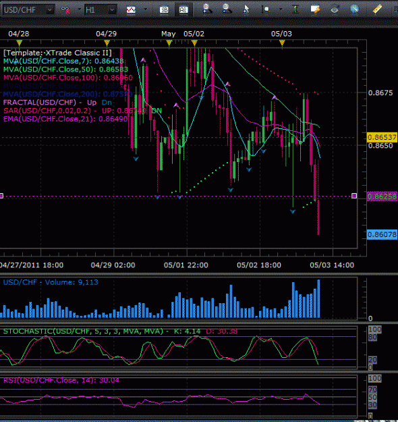Click the 04/29 02:00 time axis label
Viewport: 398px width, 422px height.
click(x=113, y=265)
